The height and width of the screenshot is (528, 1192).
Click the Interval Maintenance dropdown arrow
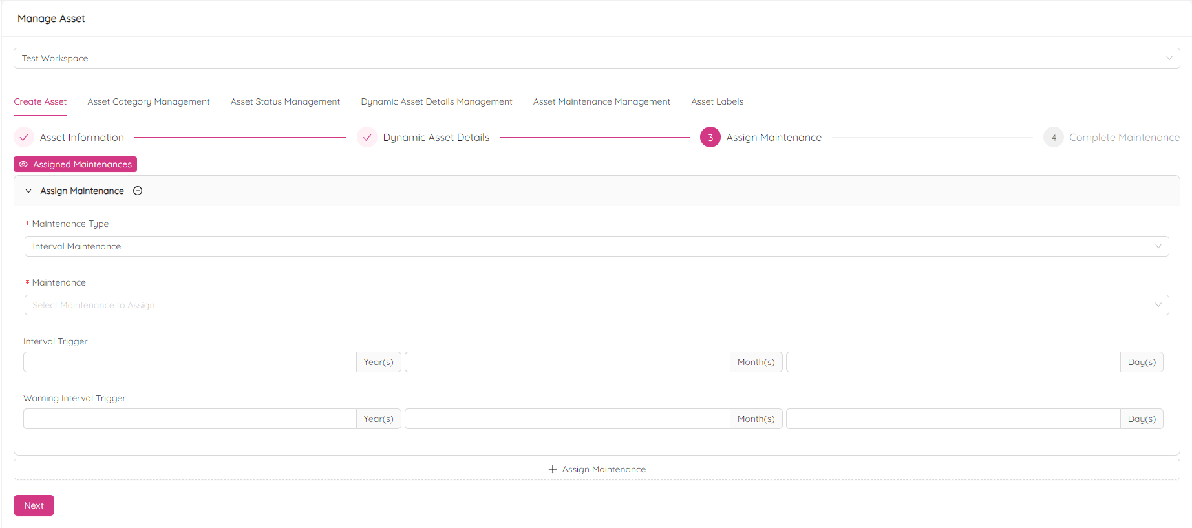click(x=1158, y=246)
